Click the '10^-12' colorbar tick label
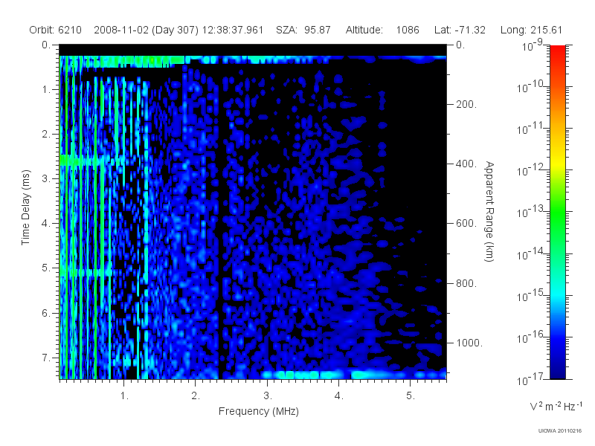 coord(531,171)
